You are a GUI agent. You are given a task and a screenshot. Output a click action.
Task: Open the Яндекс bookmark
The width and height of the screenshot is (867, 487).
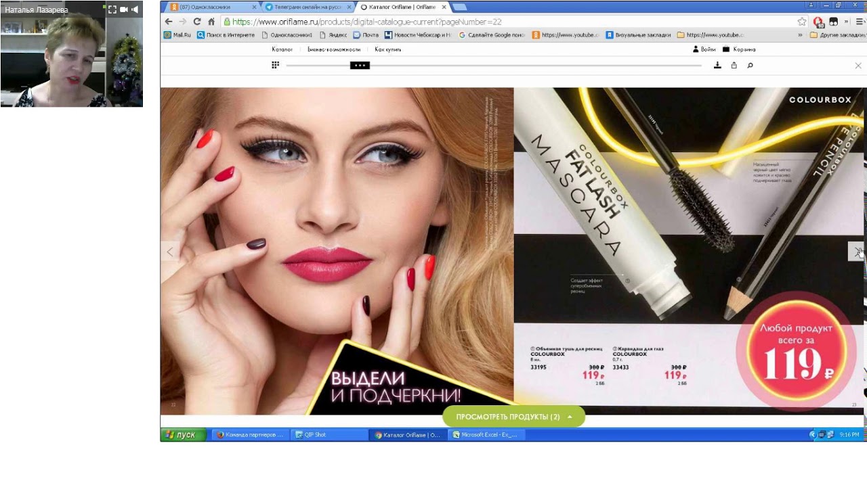pyautogui.click(x=333, y=34)
